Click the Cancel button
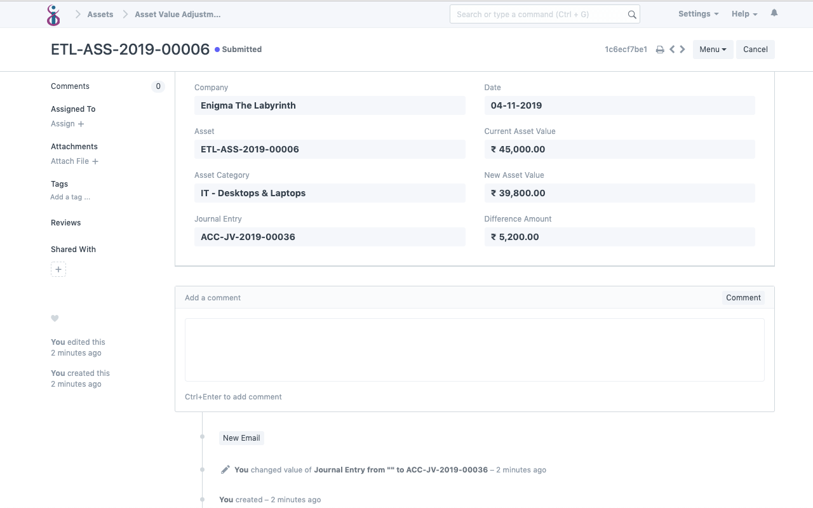The image size is (813, 508). tap(755, 49)
